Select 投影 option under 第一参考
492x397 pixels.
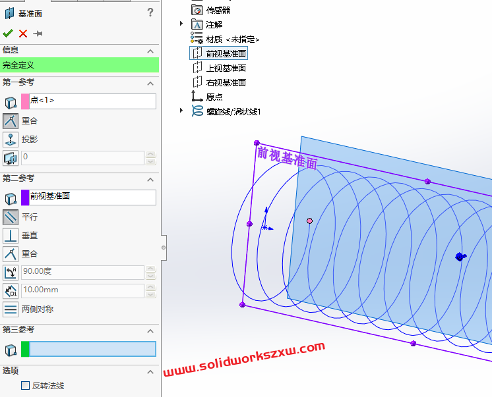coord(11,140)
